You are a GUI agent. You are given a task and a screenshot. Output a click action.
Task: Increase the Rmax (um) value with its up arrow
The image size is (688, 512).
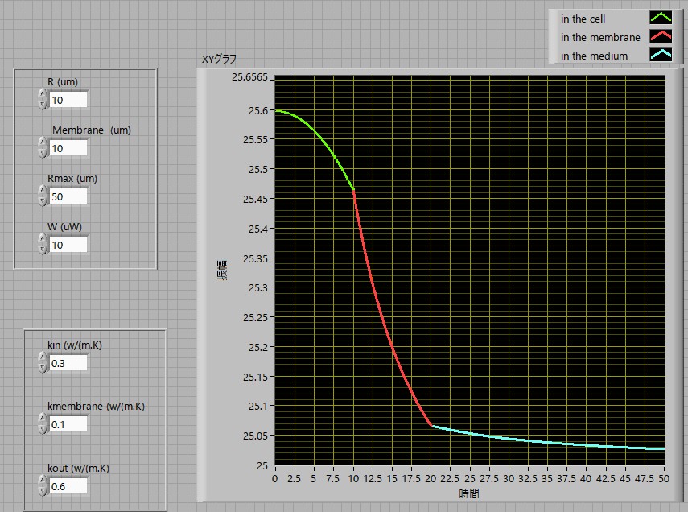43,192
